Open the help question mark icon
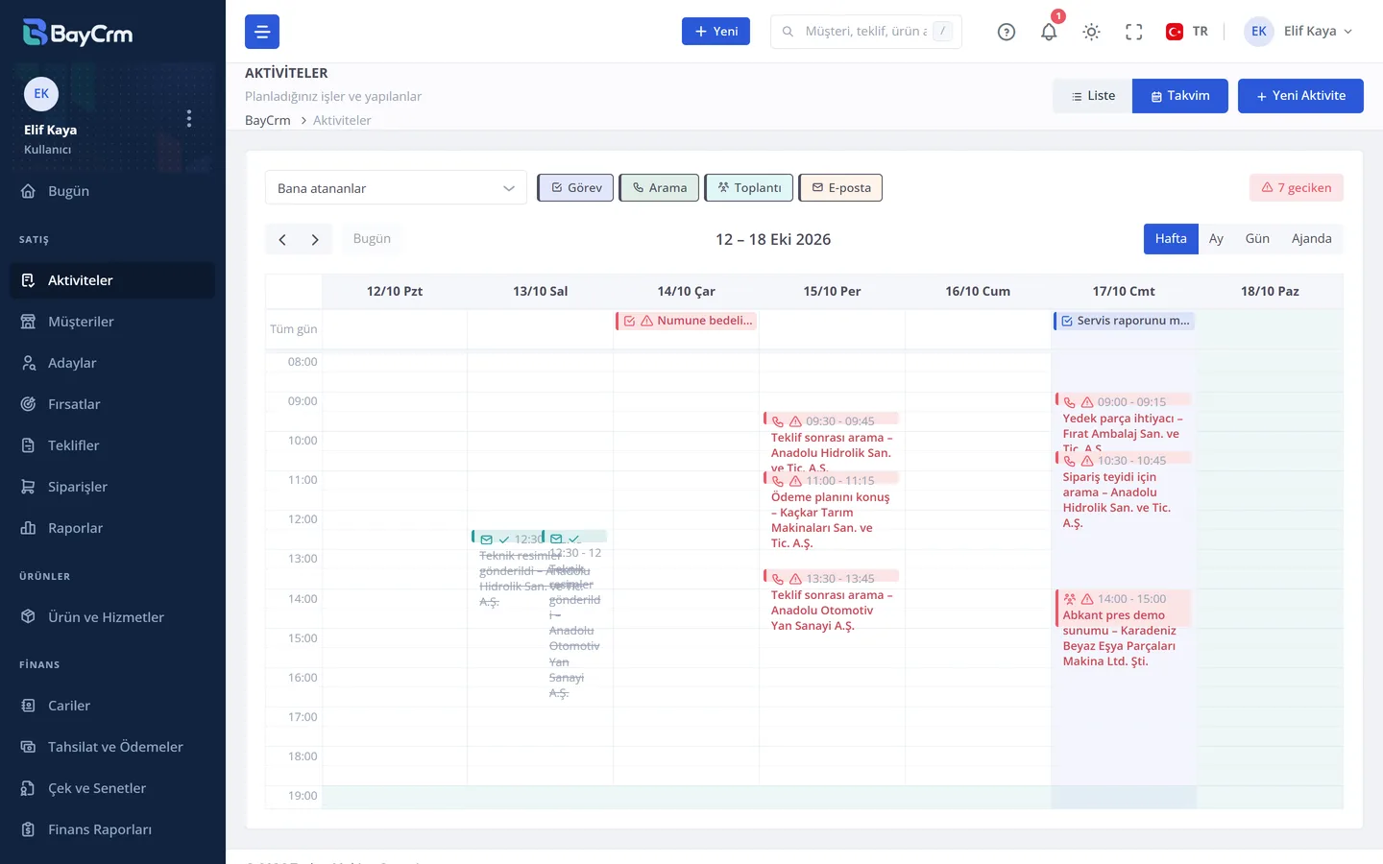 click(1007, 32)
